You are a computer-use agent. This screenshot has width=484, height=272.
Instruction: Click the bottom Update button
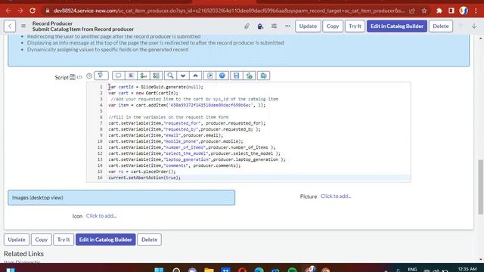click(x=17, y=240)
